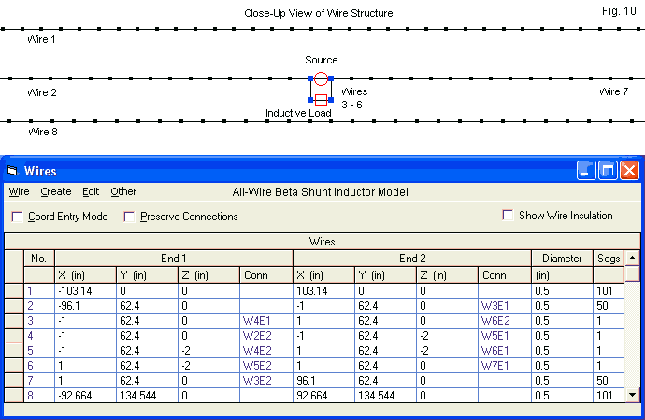Toggle Preserve Connections checkbox
The width and height of the screenshot is (645, 420).
pyautogui.click(x=130, y=217)
